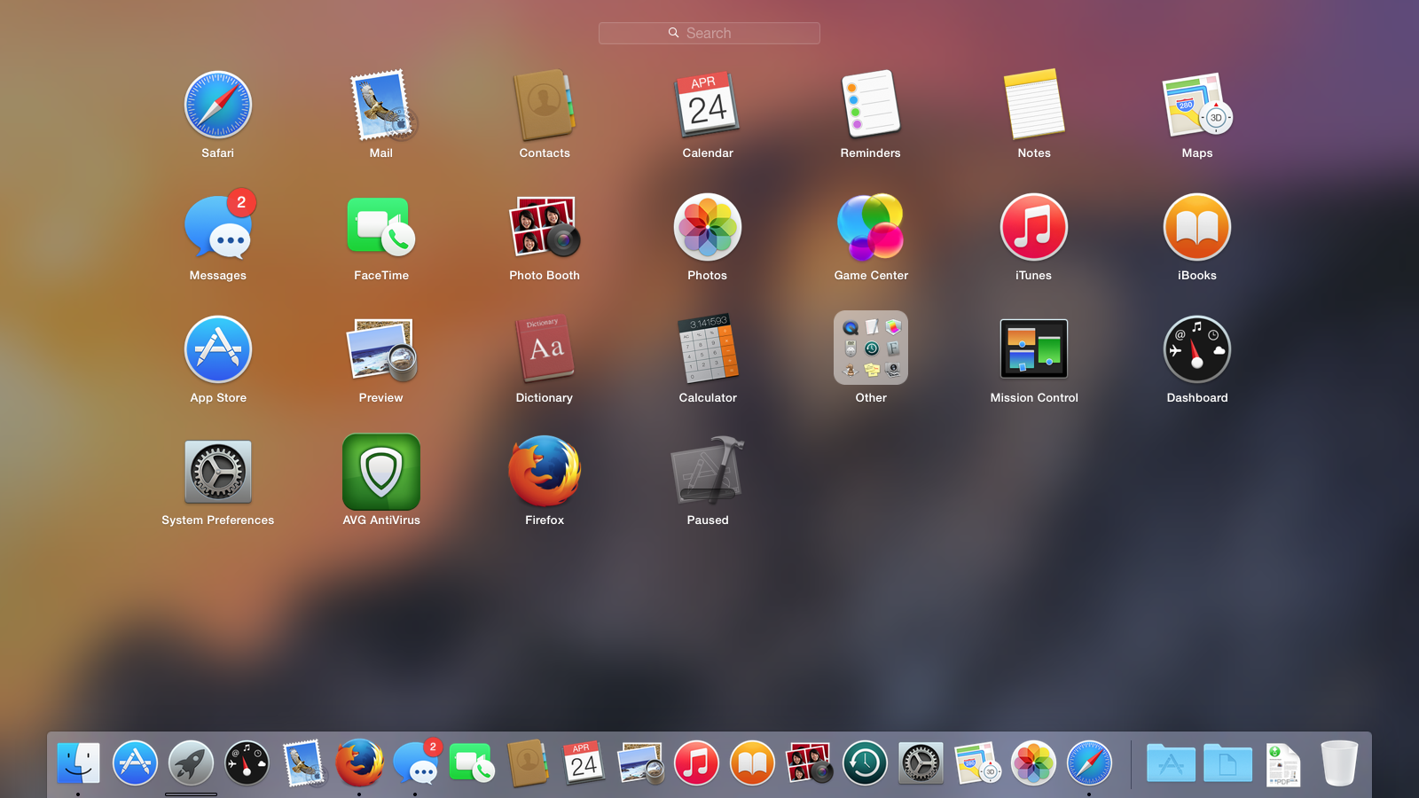Click the Photos icon in the Dock
Screen dimensions: 1419x798
1033,763
